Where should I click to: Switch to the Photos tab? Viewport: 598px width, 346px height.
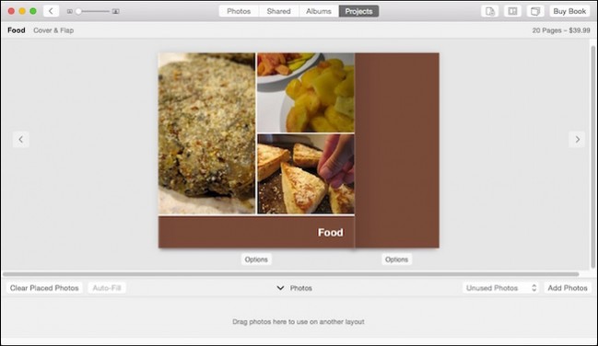(239, 11)
